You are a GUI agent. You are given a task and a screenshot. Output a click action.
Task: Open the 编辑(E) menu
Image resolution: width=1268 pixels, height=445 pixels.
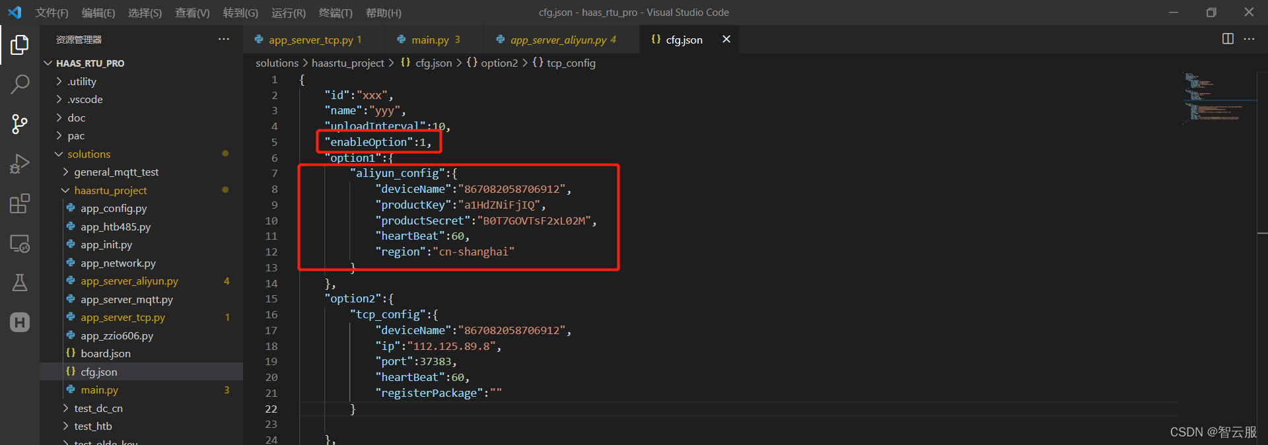pos(98,13)
